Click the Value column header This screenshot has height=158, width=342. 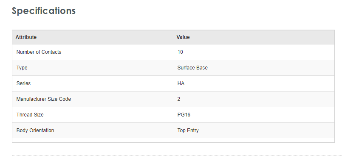pos(183,37)
